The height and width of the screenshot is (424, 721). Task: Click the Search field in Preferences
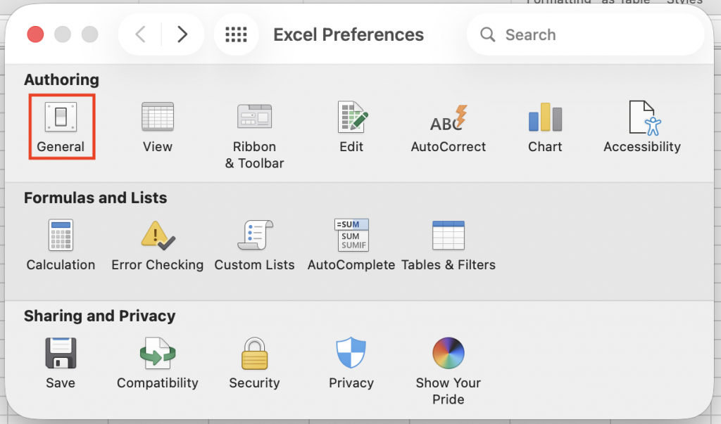(591, 34)
